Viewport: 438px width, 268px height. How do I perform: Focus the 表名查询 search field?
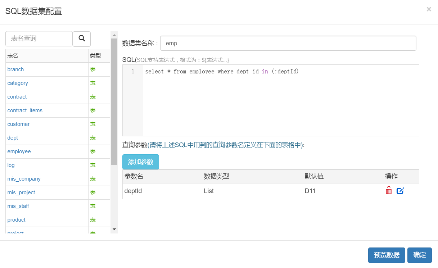(x=39, y=38)
